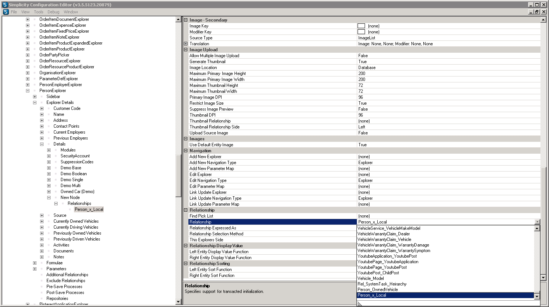The image size is (549, 307).
Task: Collapse the Details tree node
Action: coord(42,144)
